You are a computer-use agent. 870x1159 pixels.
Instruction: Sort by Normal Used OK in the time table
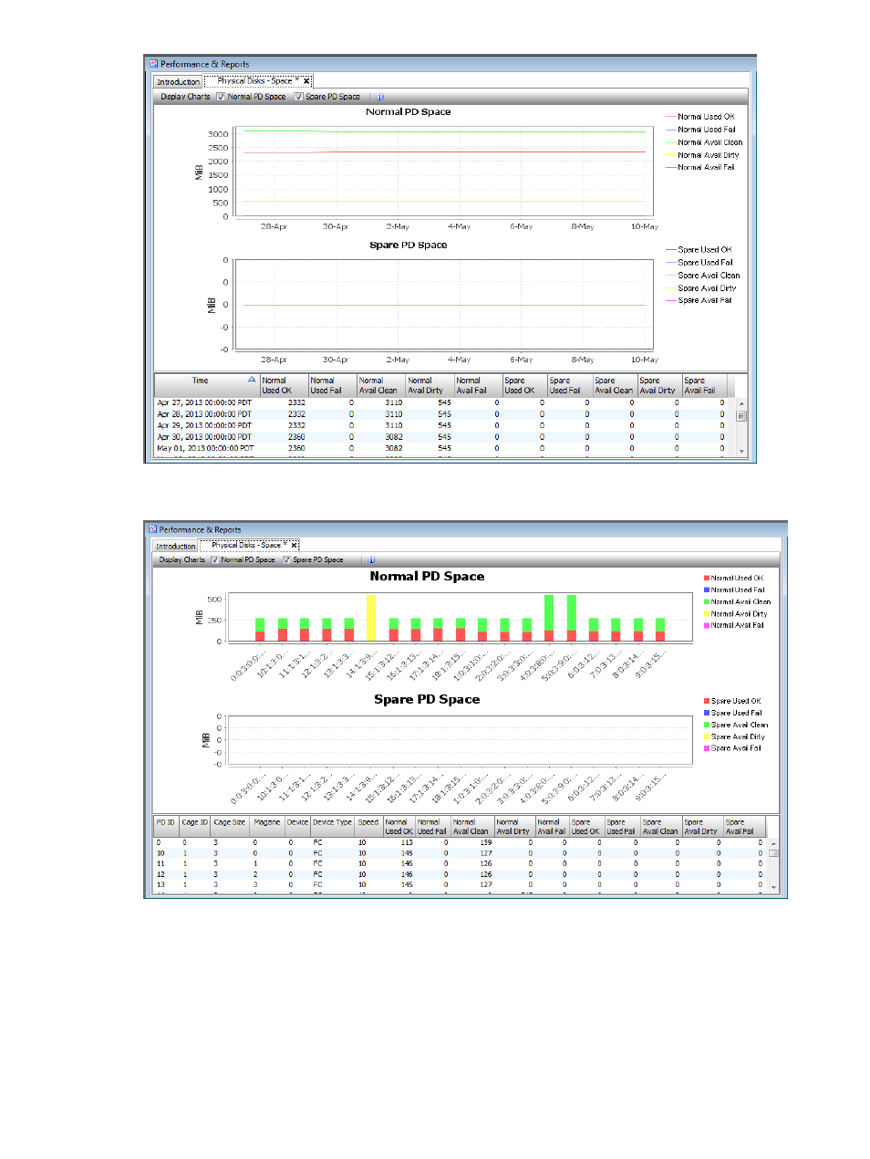tap(284, 385)
